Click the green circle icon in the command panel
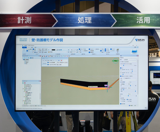The width and height of the screenshot is (160, 132). (x=23, y=83)
